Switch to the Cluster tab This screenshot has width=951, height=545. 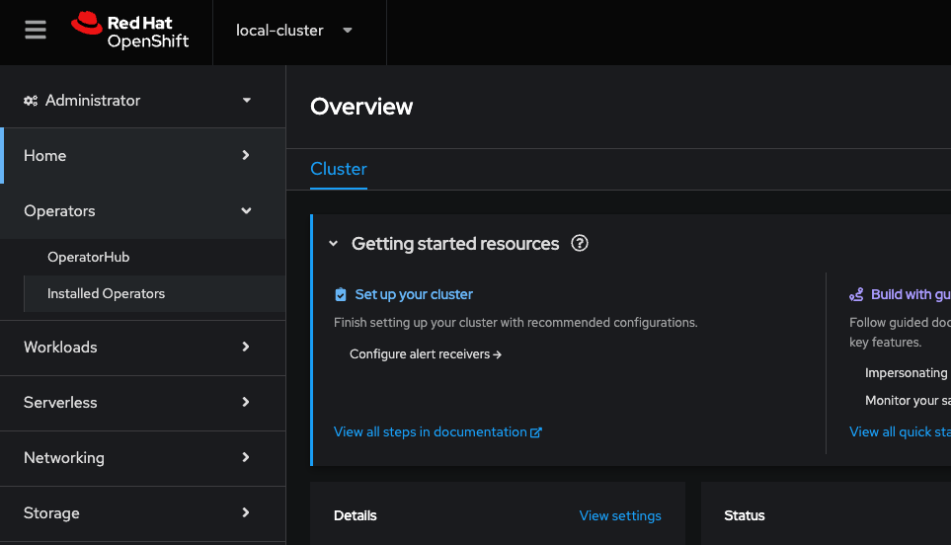[339, 169]
